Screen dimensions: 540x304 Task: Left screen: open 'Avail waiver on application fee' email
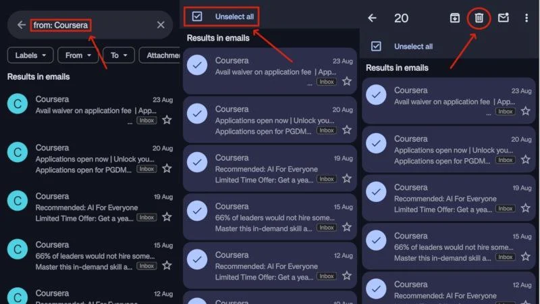[90, 109]
